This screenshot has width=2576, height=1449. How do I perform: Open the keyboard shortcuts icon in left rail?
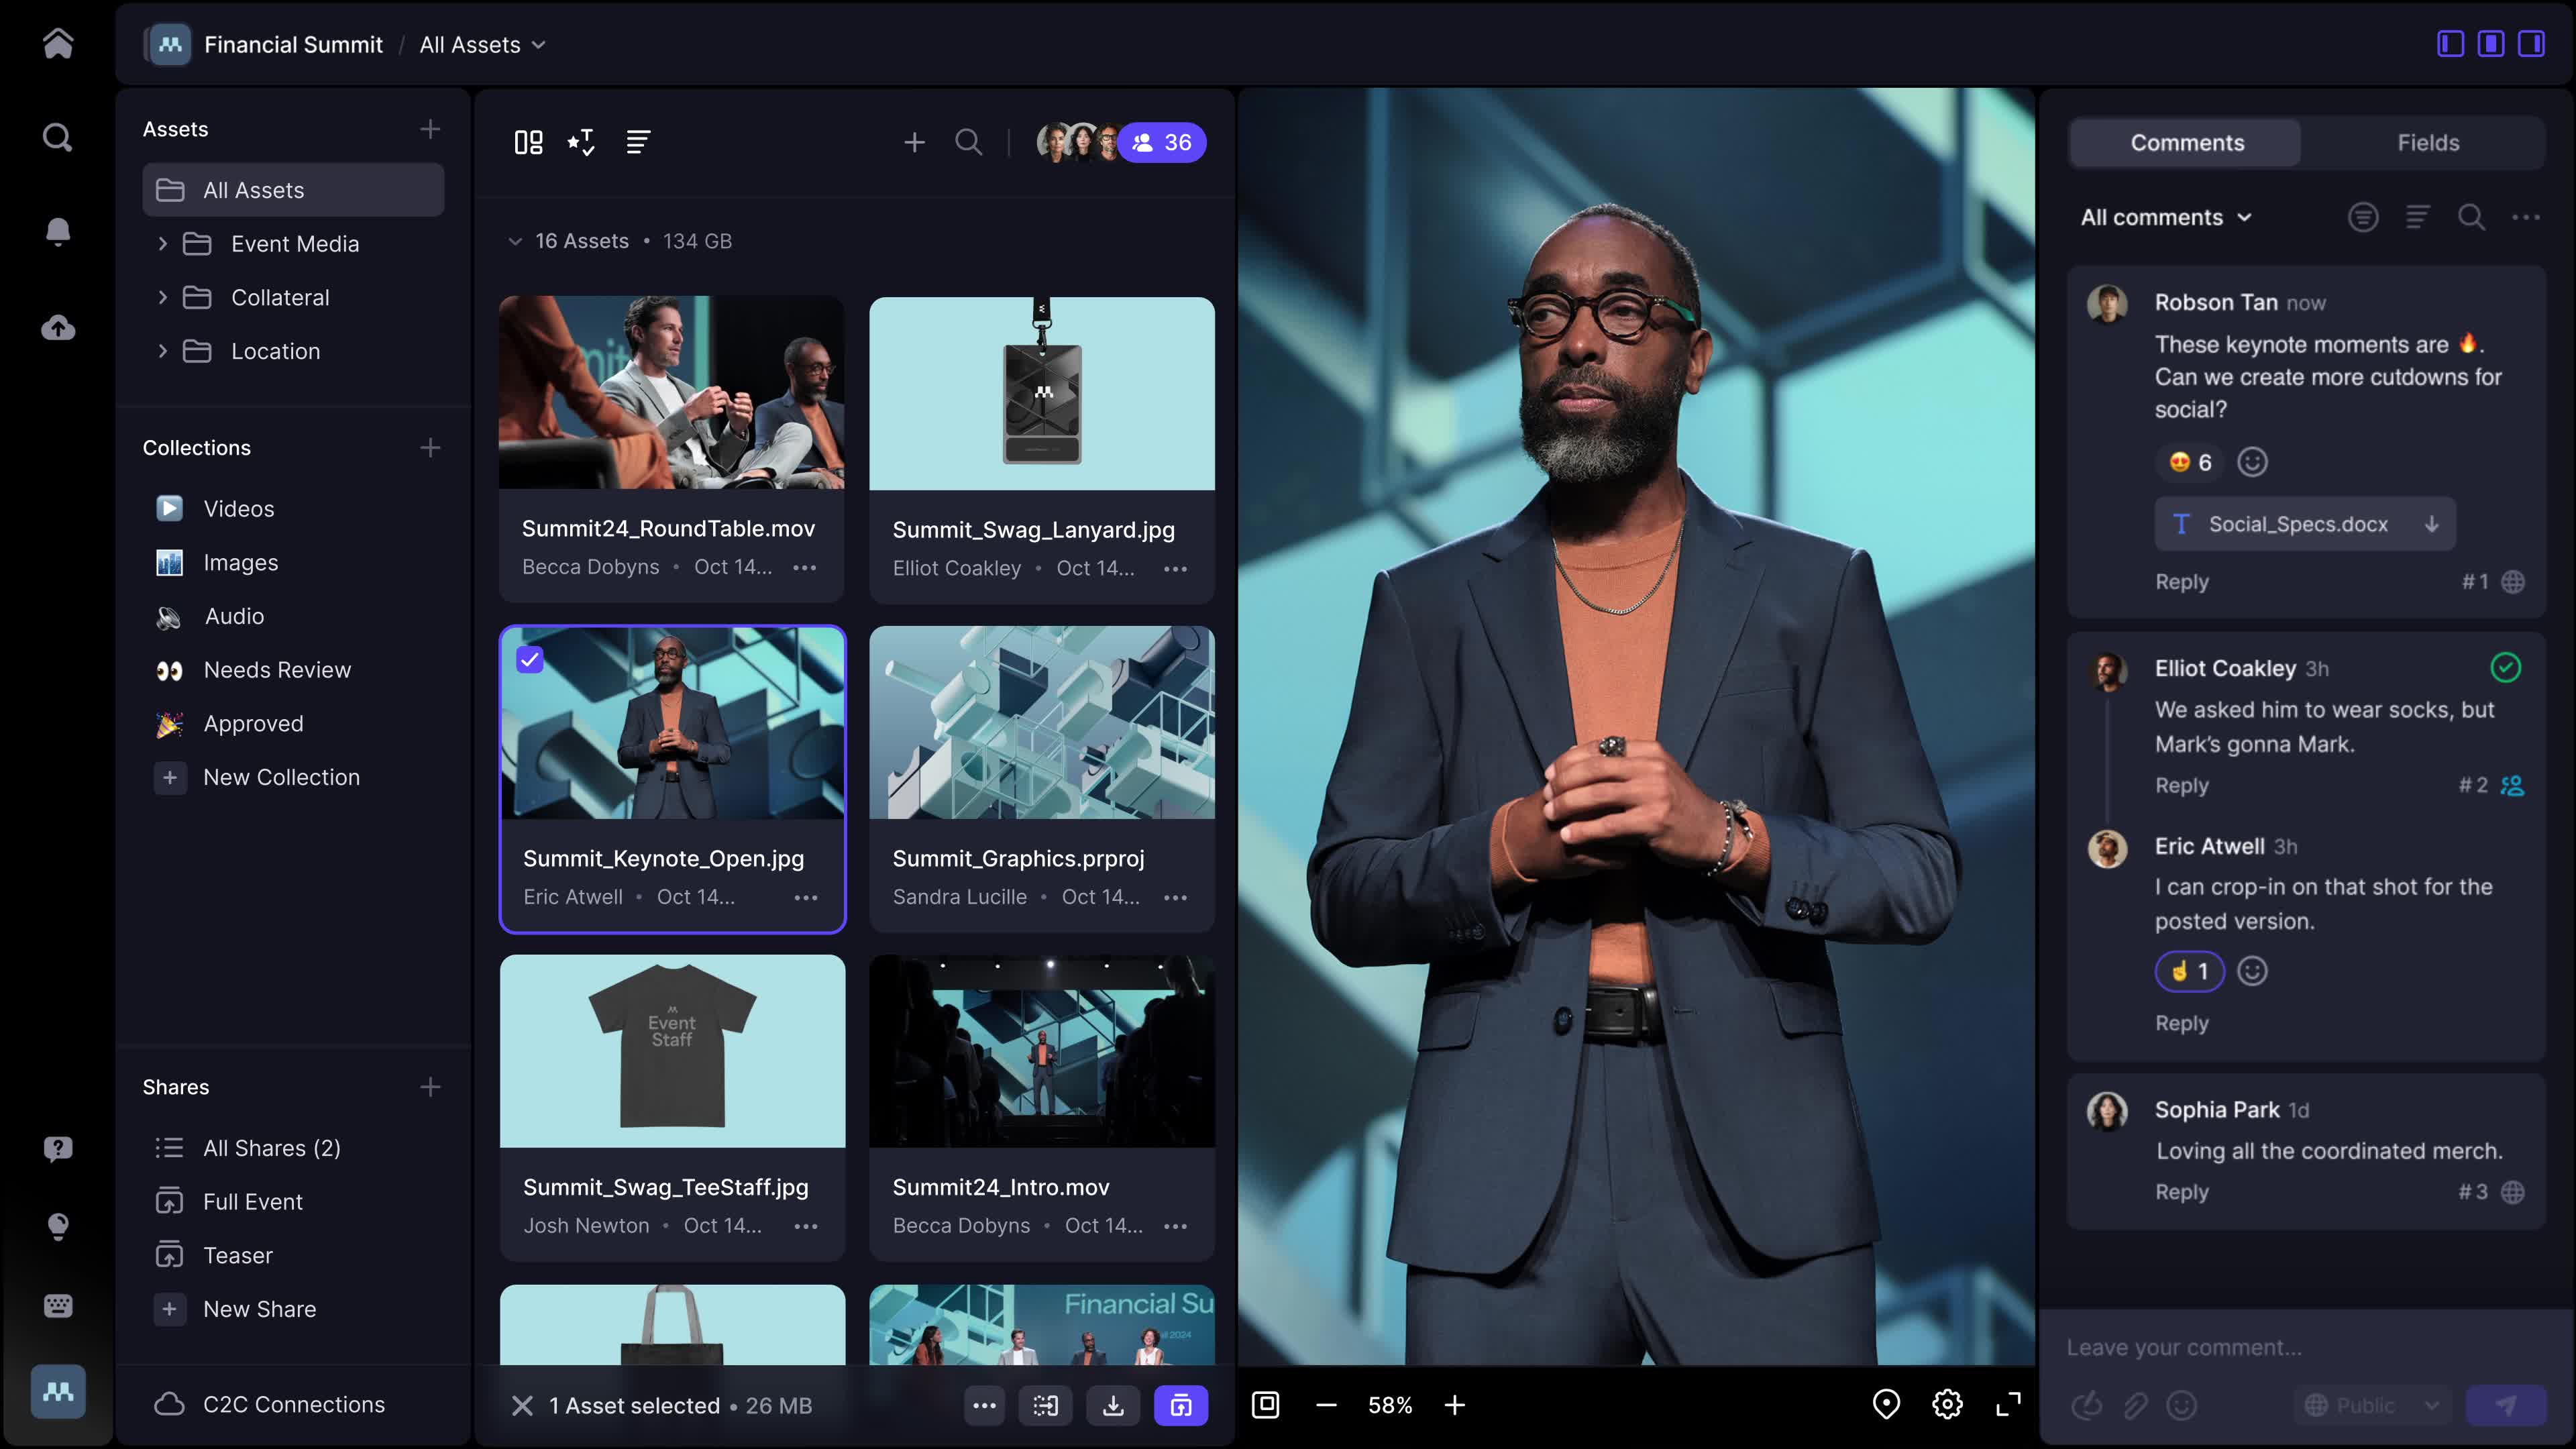(58, 1305)
